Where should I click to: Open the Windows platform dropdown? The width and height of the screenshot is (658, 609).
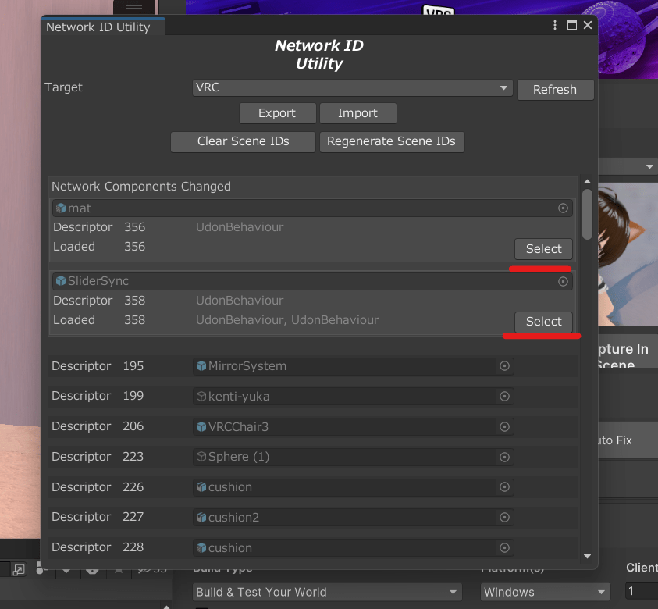(544, 592)
